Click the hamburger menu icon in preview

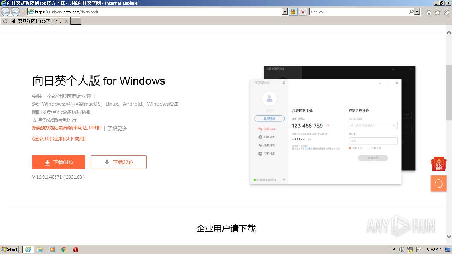tap(380, 83)
